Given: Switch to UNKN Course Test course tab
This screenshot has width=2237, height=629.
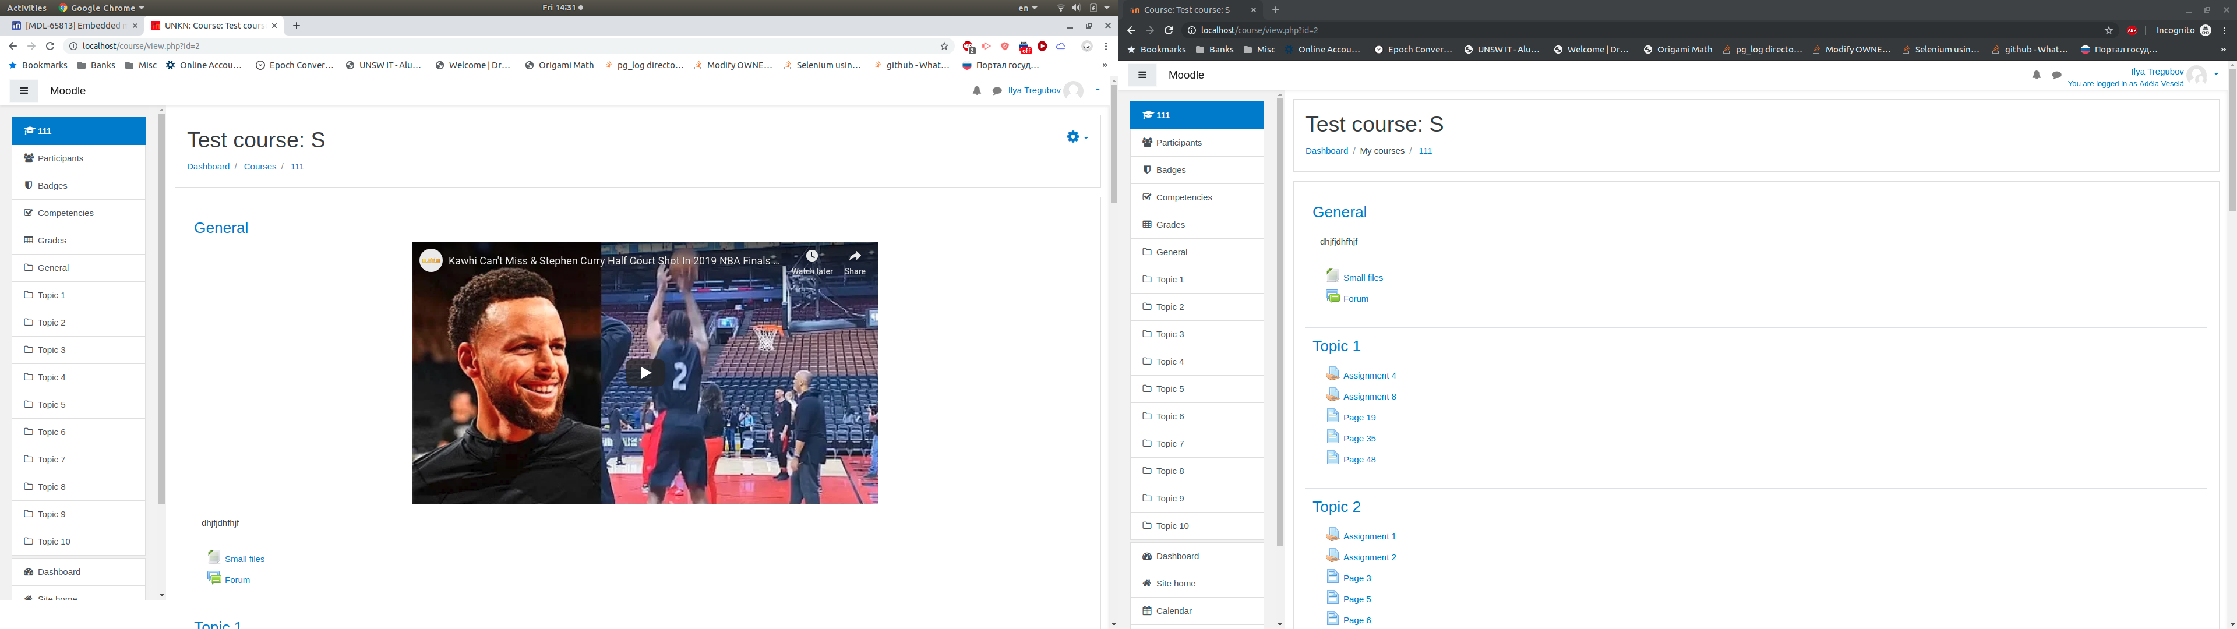Looking at the screenshot, I should 213,26.
